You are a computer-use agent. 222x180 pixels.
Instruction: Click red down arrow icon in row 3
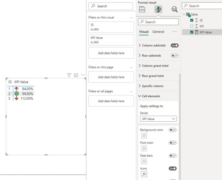16,98
